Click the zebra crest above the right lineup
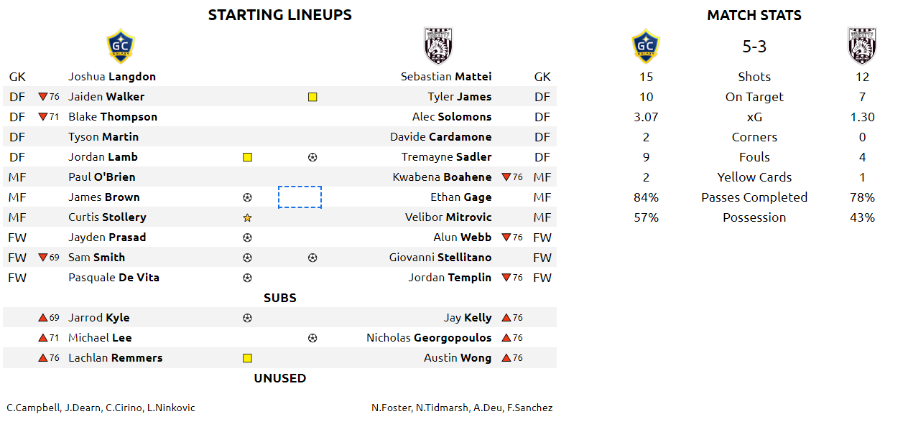This screenshot has width=903, height=442. [x=438, y=46]
